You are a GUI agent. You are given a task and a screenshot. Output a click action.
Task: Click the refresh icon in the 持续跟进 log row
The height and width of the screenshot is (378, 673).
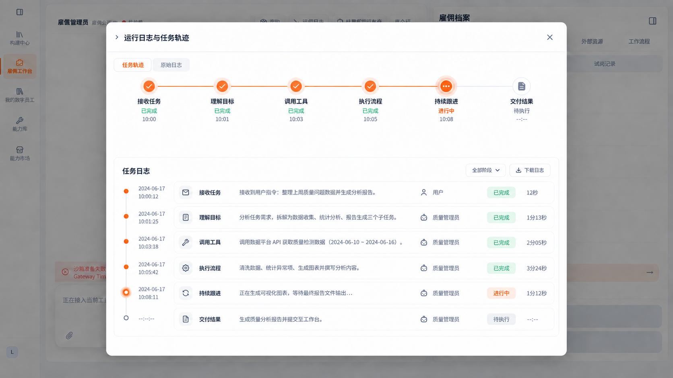(186, 293)
